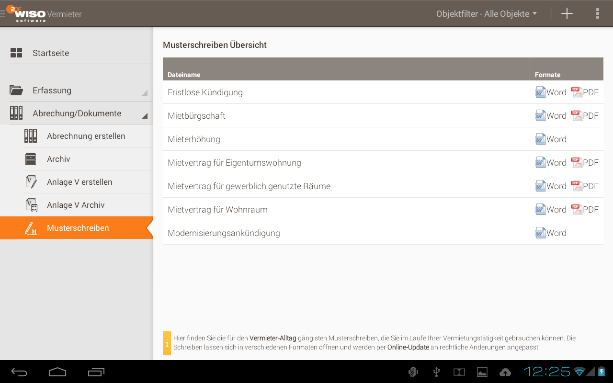Viewport: 613px width, 383px height.
Task: Open Android recent apps button
Action: tap(96, 372)
